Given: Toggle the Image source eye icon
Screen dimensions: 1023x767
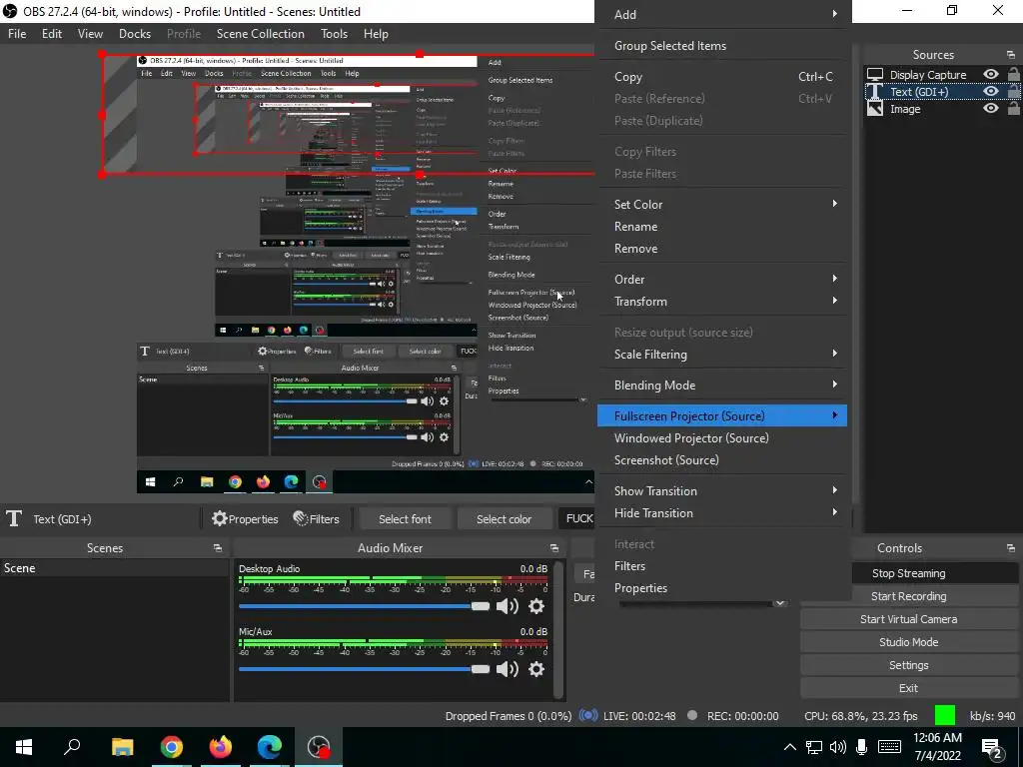Looking at the screenshot, I should click(x=990, y=108).
